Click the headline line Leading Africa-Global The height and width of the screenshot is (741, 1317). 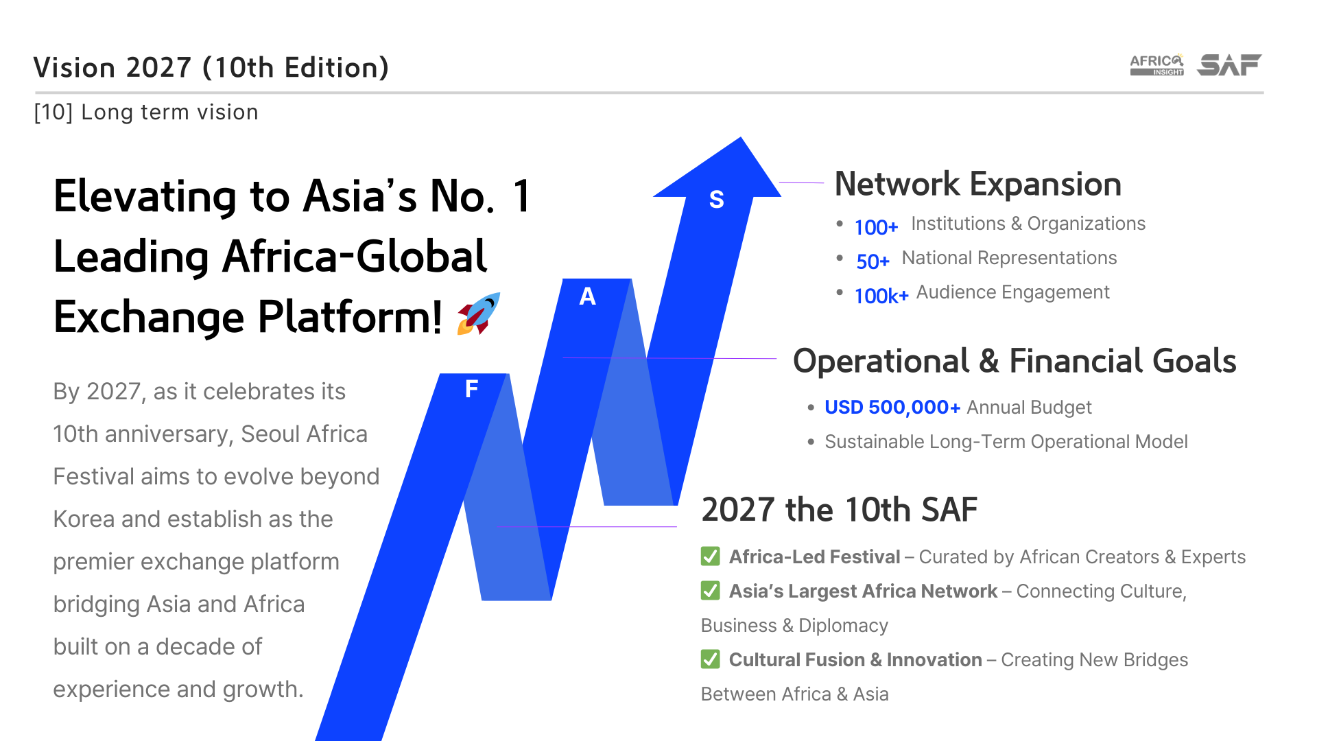(270, 257)
